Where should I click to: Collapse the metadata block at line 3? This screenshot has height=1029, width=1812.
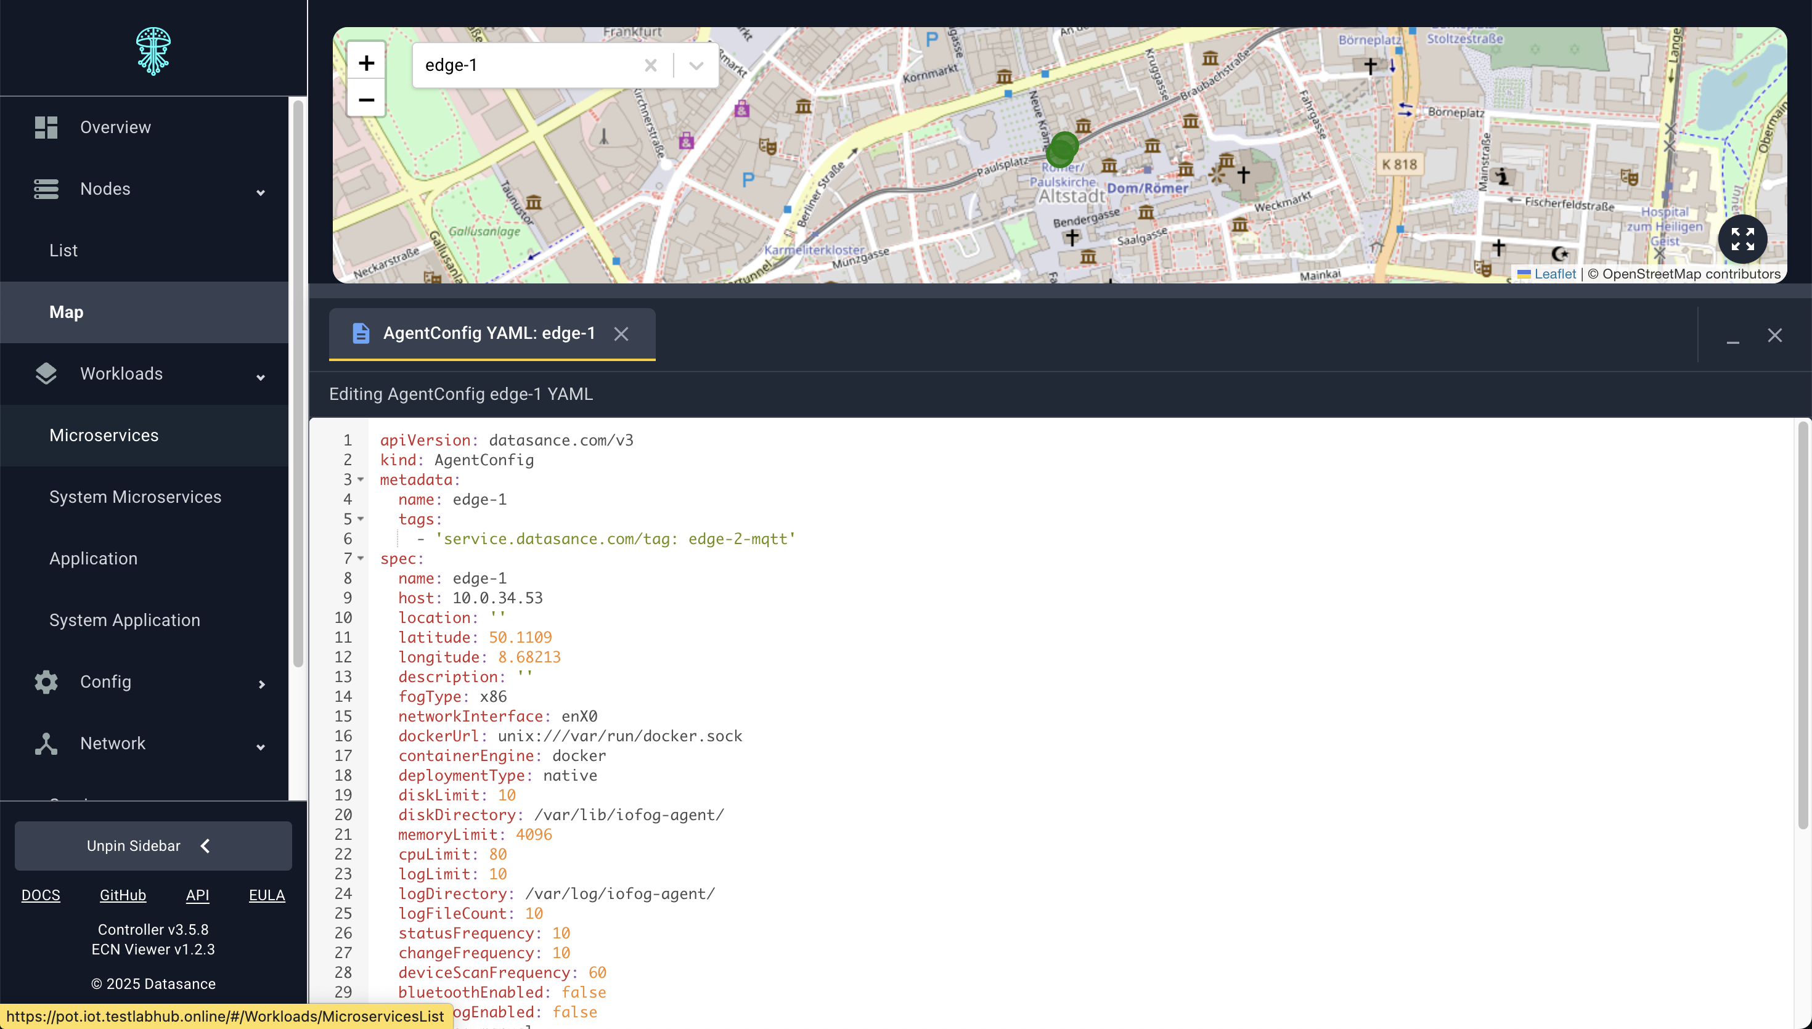(x=361, y=480)
